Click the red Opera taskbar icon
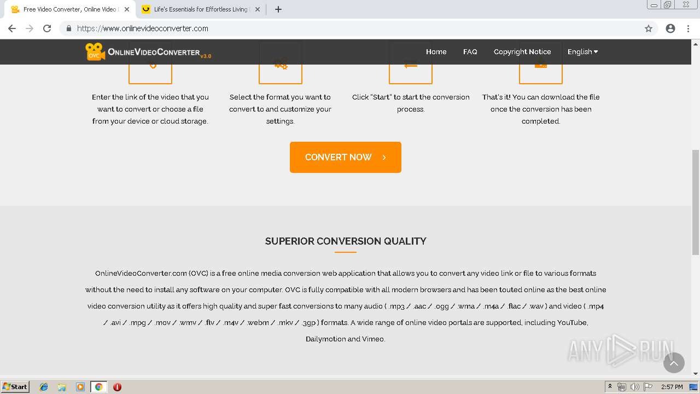700x394 pixels. point(117,387)
